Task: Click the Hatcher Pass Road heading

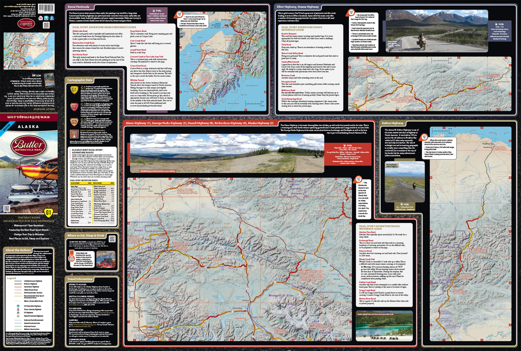Action: pos(367,232)
